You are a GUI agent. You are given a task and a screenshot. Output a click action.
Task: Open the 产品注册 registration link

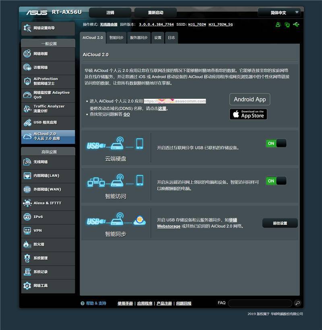coord(164,303)
